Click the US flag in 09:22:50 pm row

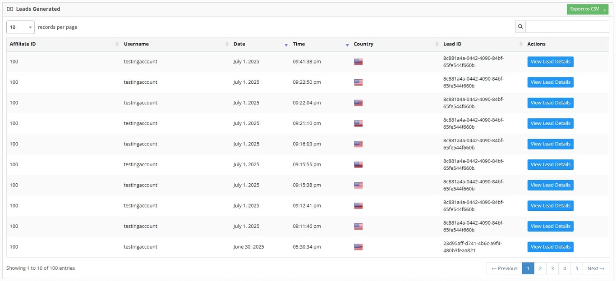pyautogui.click(x=359, y=82)
